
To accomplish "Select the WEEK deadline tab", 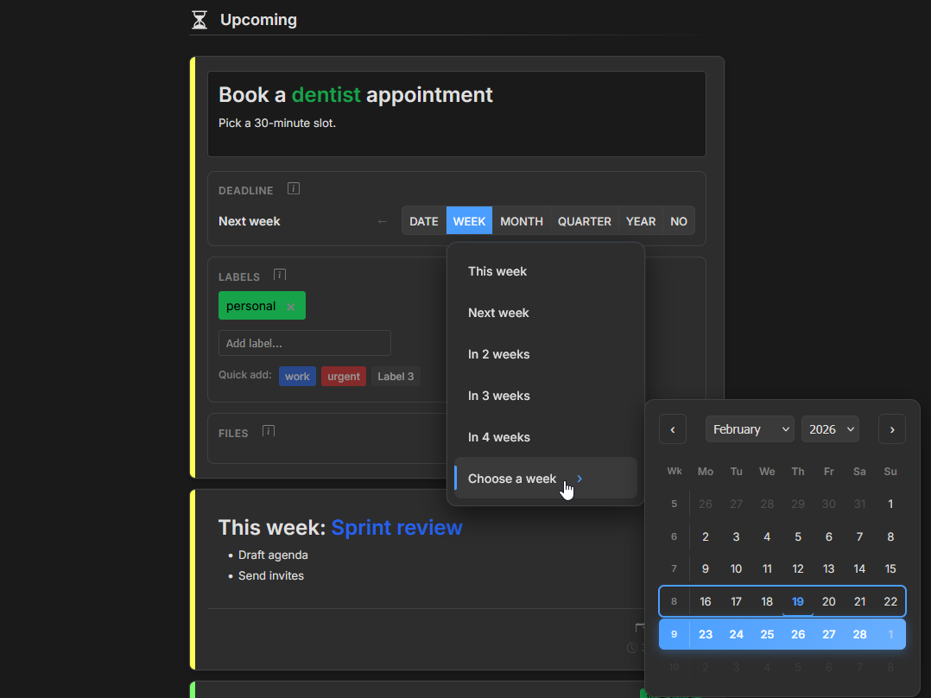I will (469, 221).
